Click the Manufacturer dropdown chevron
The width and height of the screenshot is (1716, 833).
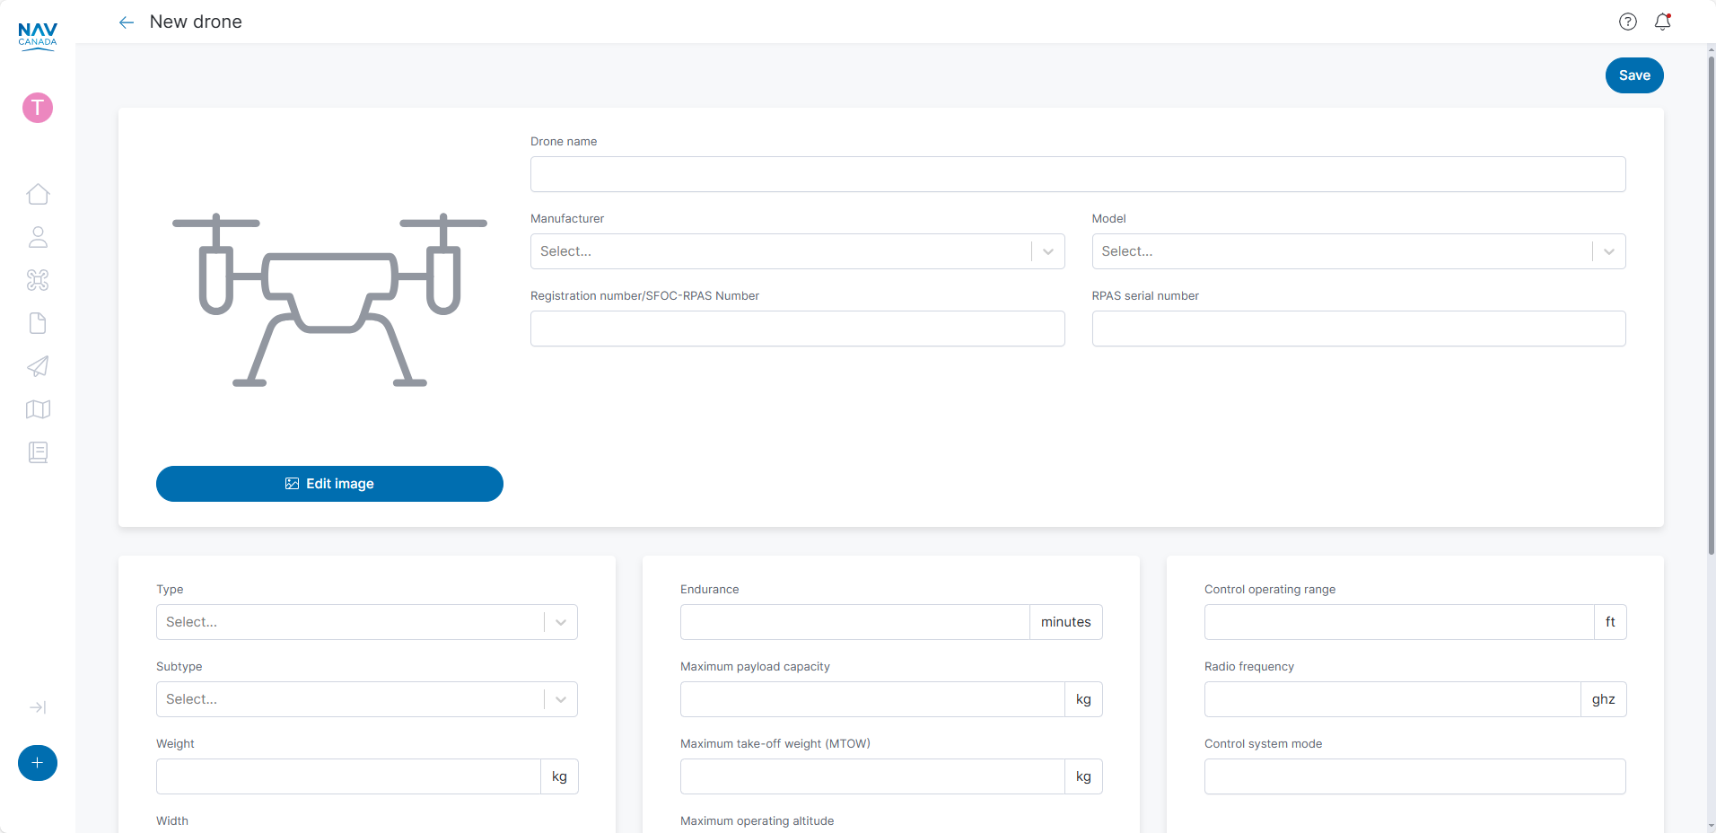tap(1048, 251)
